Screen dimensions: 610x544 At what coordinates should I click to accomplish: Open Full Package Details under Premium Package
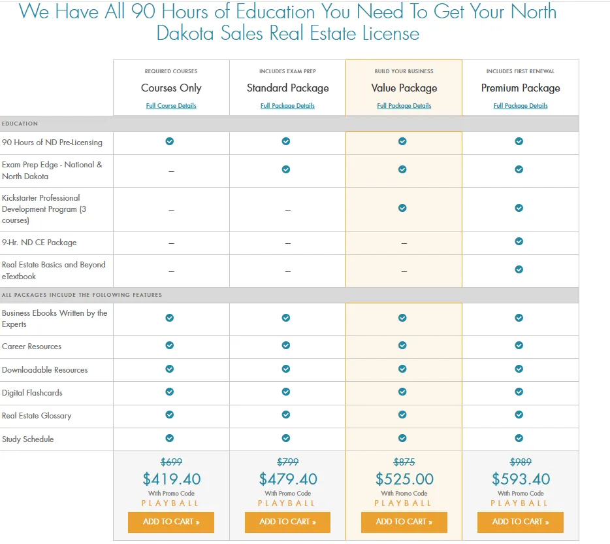520,105
